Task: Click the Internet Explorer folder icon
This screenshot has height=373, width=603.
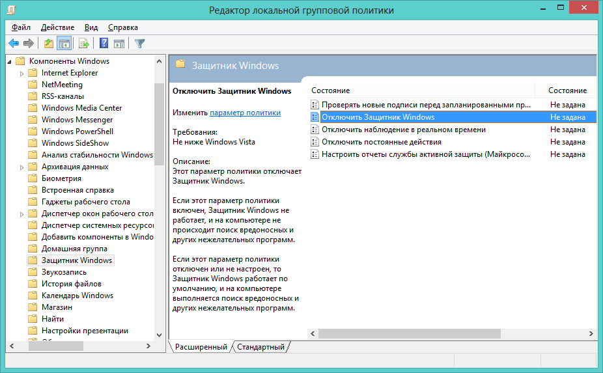Action: [33, 73]
